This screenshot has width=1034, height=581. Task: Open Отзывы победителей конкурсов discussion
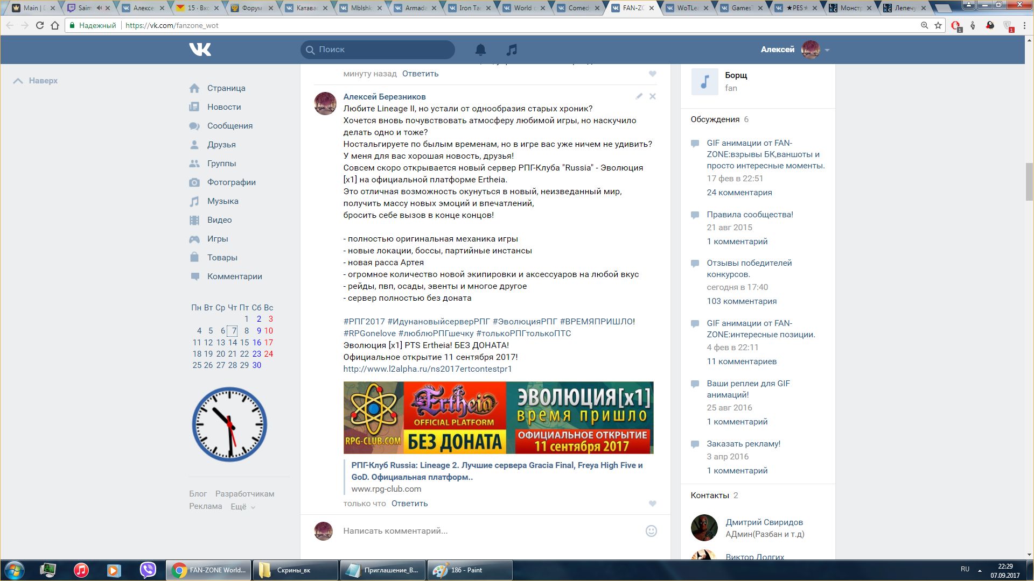(749, 268)
